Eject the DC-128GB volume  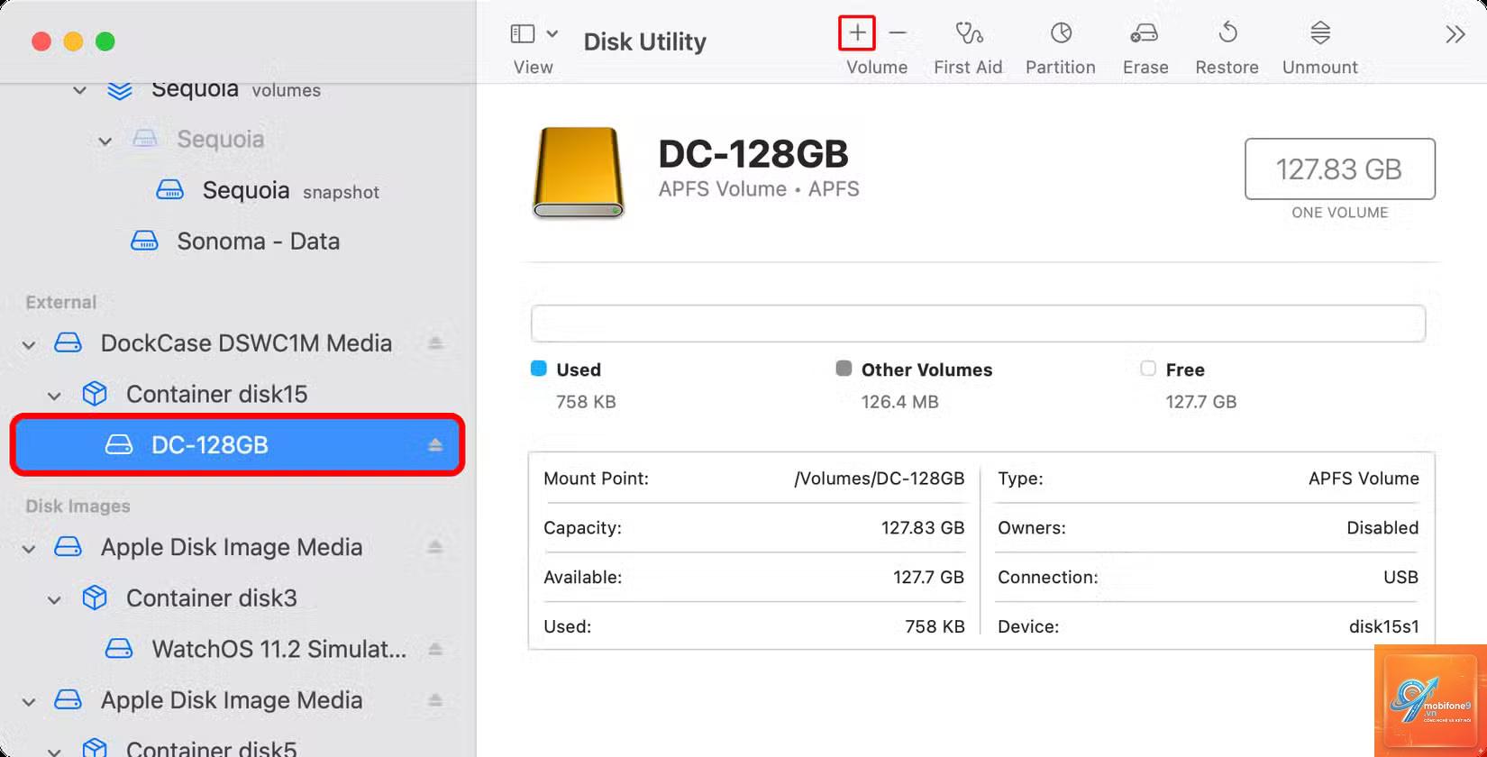[x=435, y=445]
